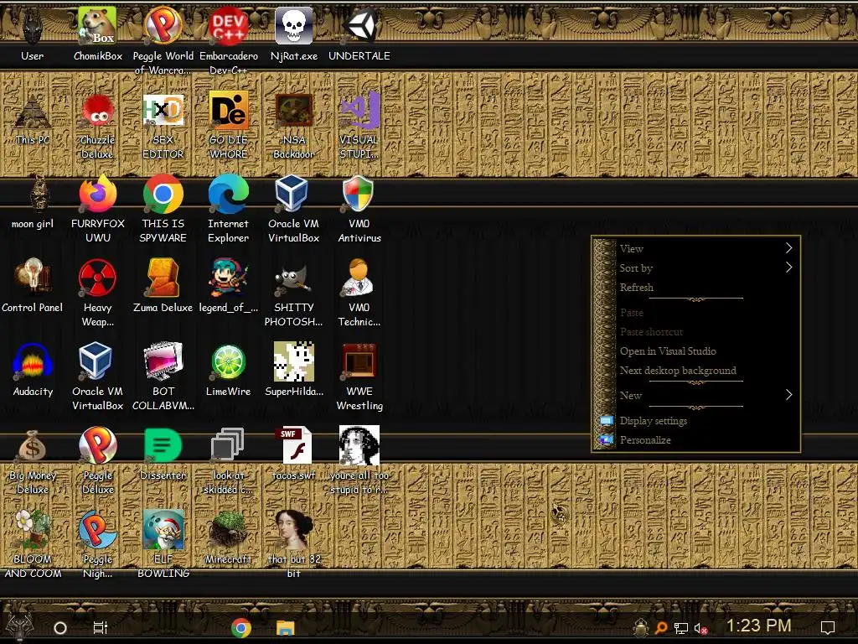Click the Dissenter desktop icon
The height and width of the screenshot is (644, 858).
(x=163, y=446)
